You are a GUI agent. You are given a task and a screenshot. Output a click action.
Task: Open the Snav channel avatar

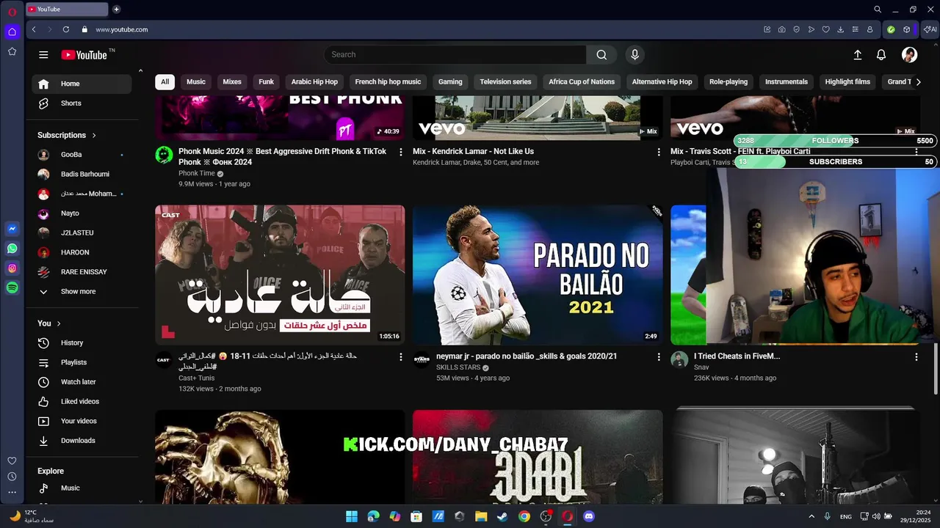click(x=679, y=359)
